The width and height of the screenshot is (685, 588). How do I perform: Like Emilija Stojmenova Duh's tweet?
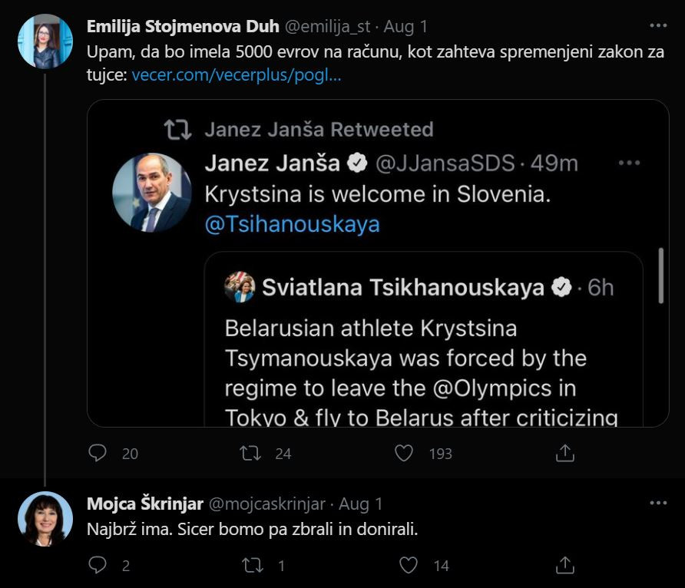[404, 453]
